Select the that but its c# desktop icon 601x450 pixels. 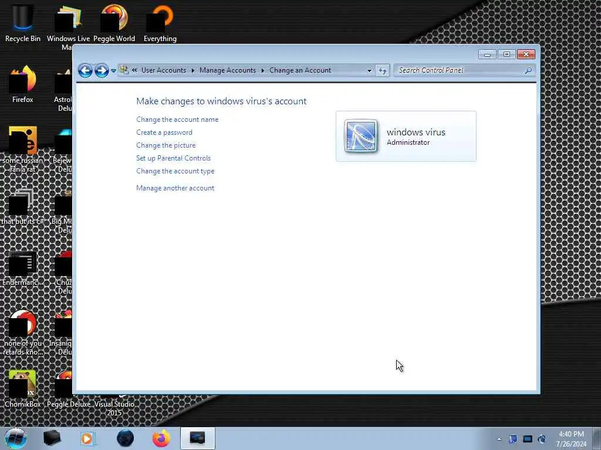tap(23, 207)
